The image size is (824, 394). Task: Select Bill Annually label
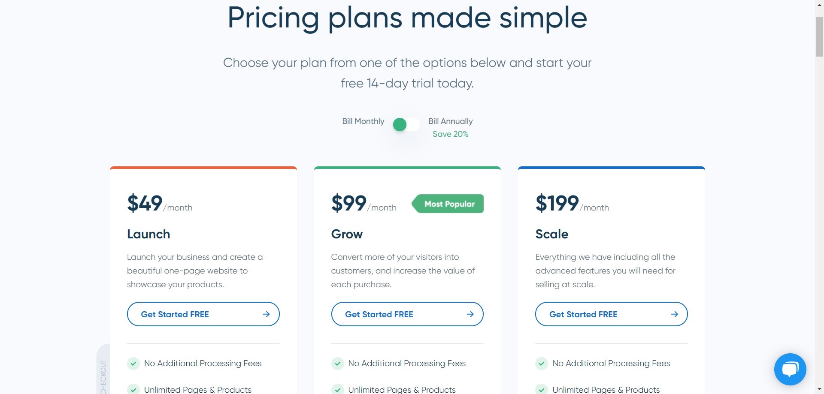tap(450, 121)
